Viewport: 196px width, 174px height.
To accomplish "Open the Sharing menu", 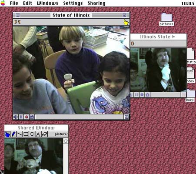I will [x=96, y=3].
